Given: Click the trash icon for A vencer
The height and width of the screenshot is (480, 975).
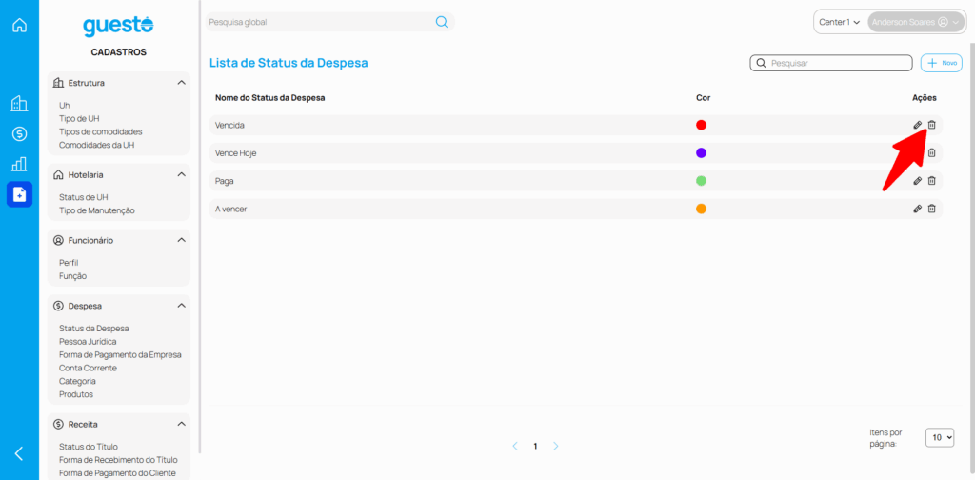Looking at the screenshot, I should [x=932, y=209].
